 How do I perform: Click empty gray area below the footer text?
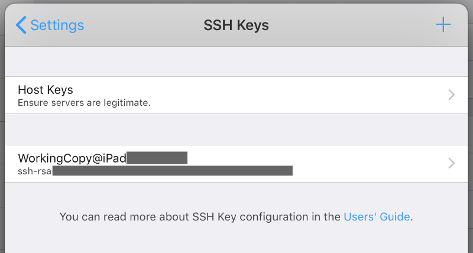pos(236,240)
